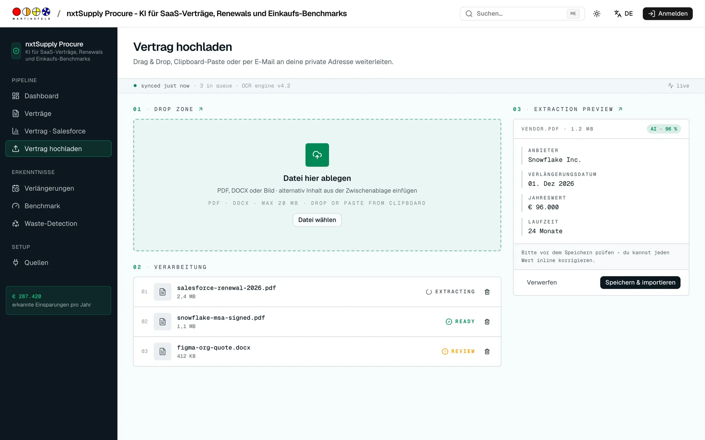
Task: Click the nxtSupply Procure breadcrumb title
Action: 206,14
